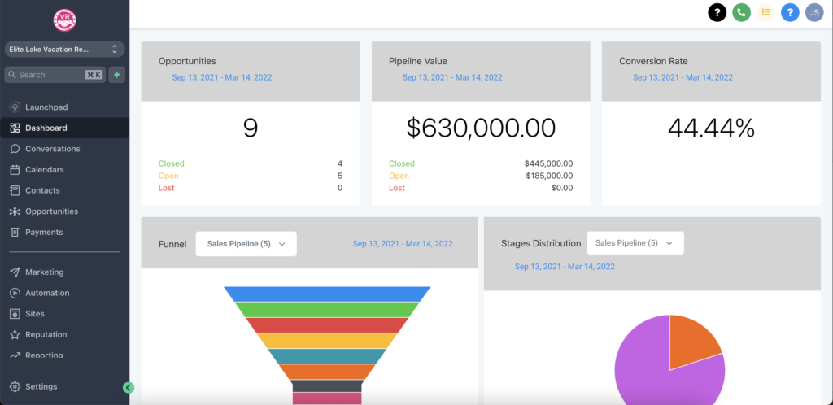The width and height of the screenshot is (833, 405).
Task: Click the Reputation star icon
Action: click(x=15, y=334)
